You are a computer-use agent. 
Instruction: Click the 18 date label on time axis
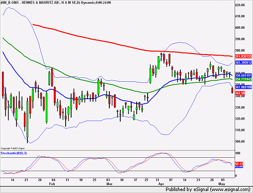click(x=81, y=180)
